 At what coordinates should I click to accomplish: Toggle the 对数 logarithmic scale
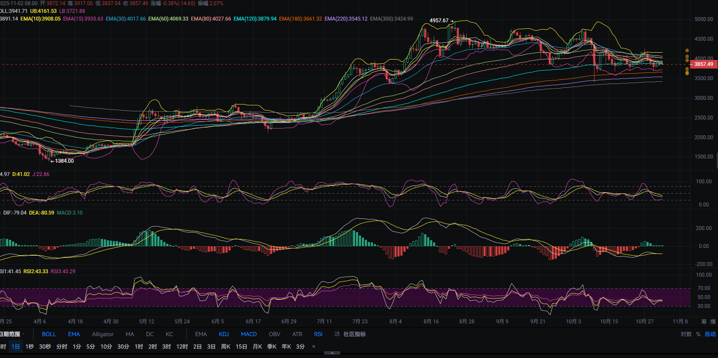[686, 334]
